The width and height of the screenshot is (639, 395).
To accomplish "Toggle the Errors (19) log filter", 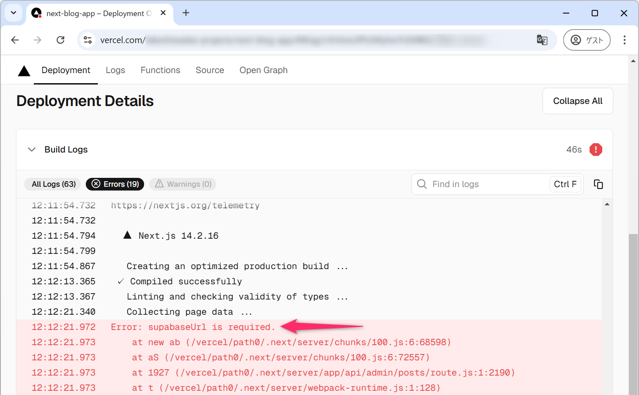I will click(x=115, y=184).
